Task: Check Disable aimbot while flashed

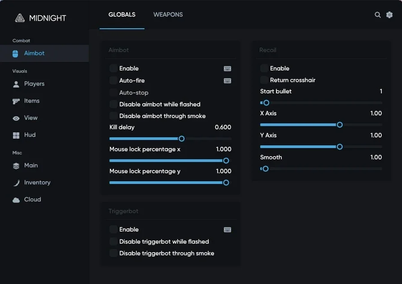Action: point(113,104)
